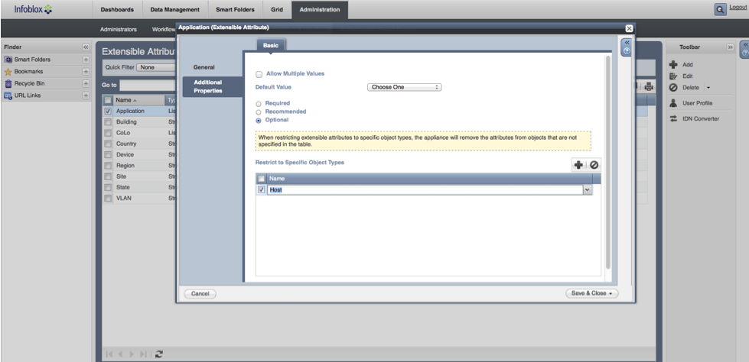Select Additional Properties section
The height and width of the screenshot is (362, 749).
point(213,87)
